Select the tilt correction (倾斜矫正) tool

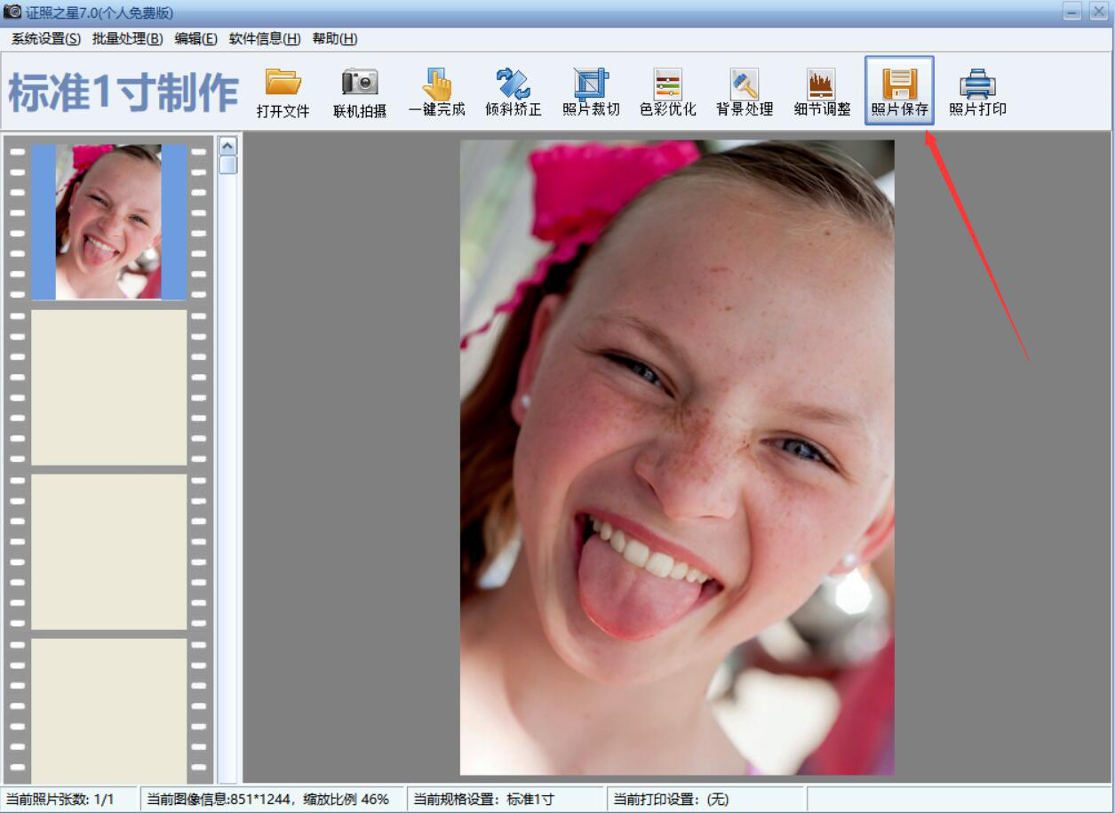(513, 84)
